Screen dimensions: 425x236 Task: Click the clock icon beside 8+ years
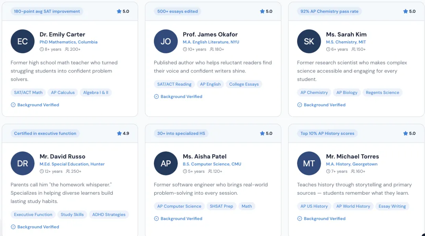[41, 49]
